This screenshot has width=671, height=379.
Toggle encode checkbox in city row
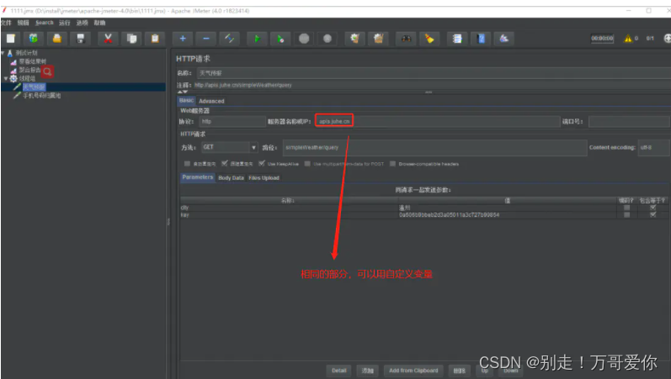626,208
